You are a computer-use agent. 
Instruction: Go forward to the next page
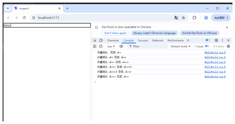point(16,18)
